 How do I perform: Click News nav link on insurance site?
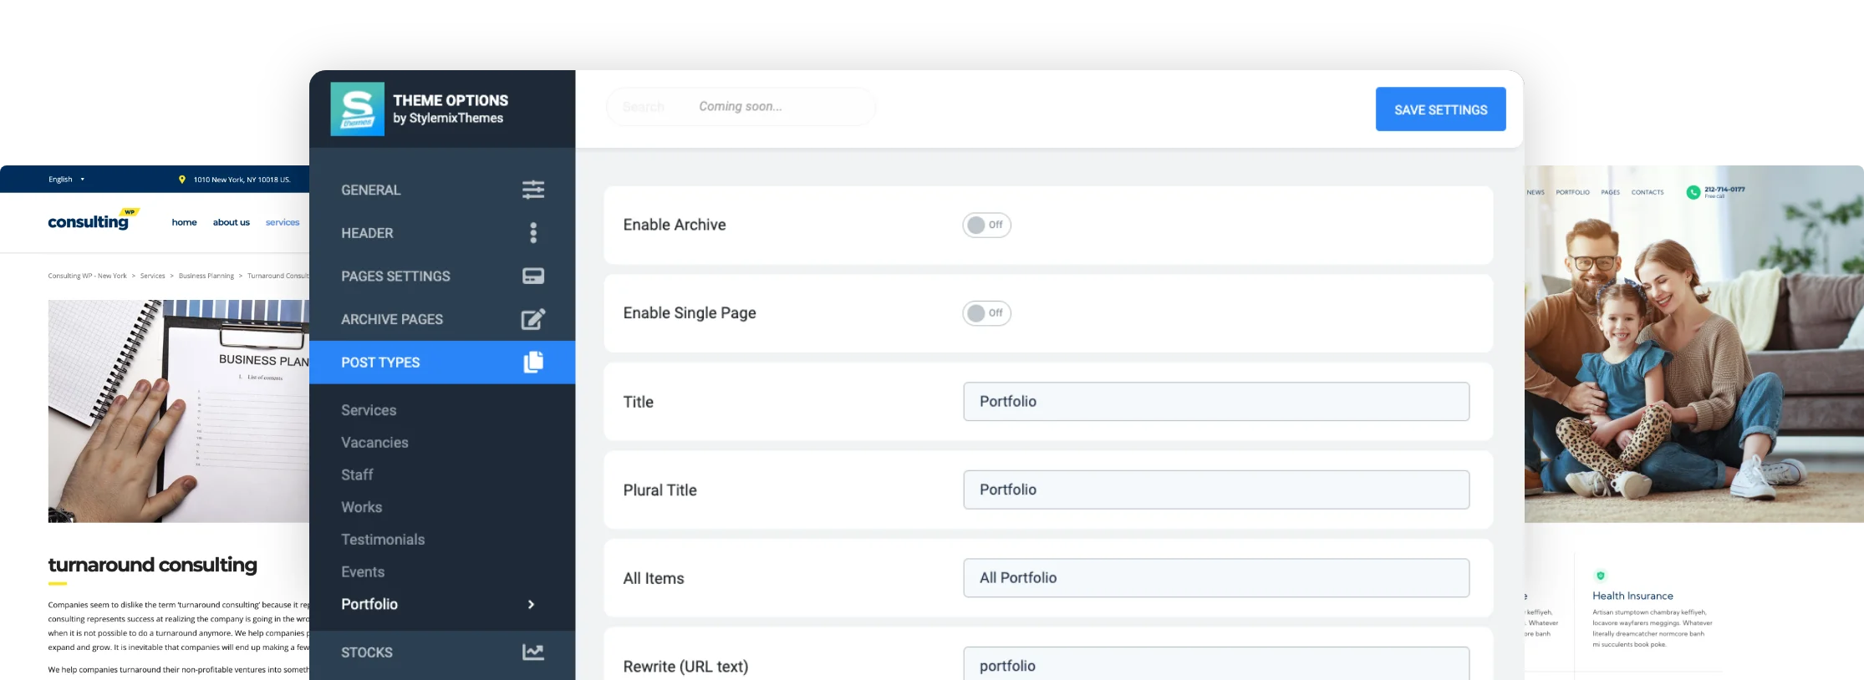[x=1536, y=192]
